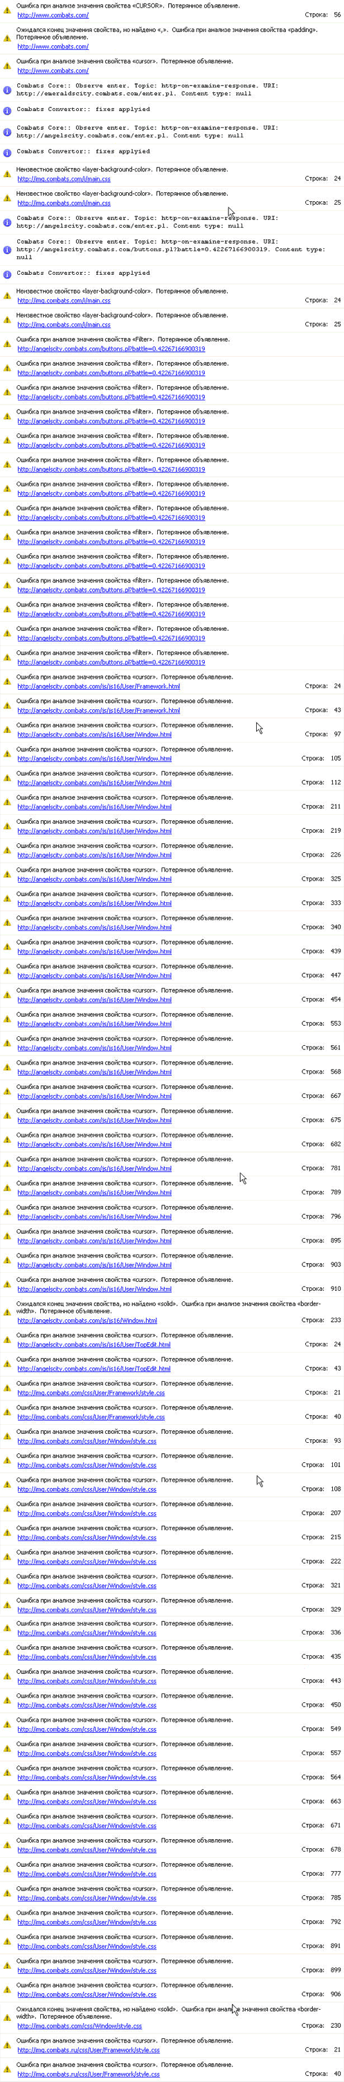The image size is (344, 2082).
Task: Click the «Строка: 325» line number text
Action: click(321, 879)
